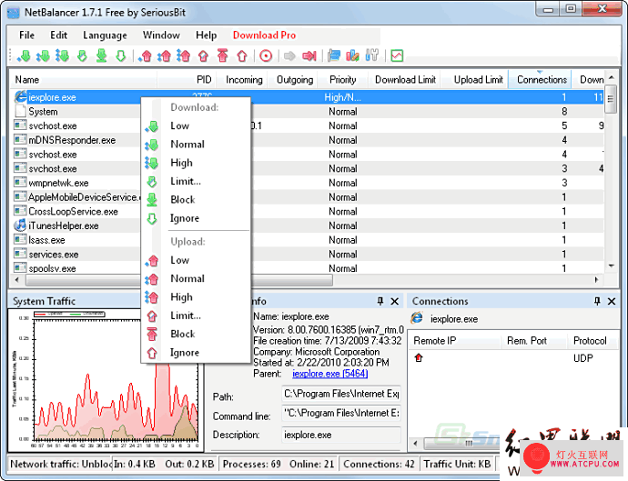Sort by the Connections column header

tap(540, 80)
